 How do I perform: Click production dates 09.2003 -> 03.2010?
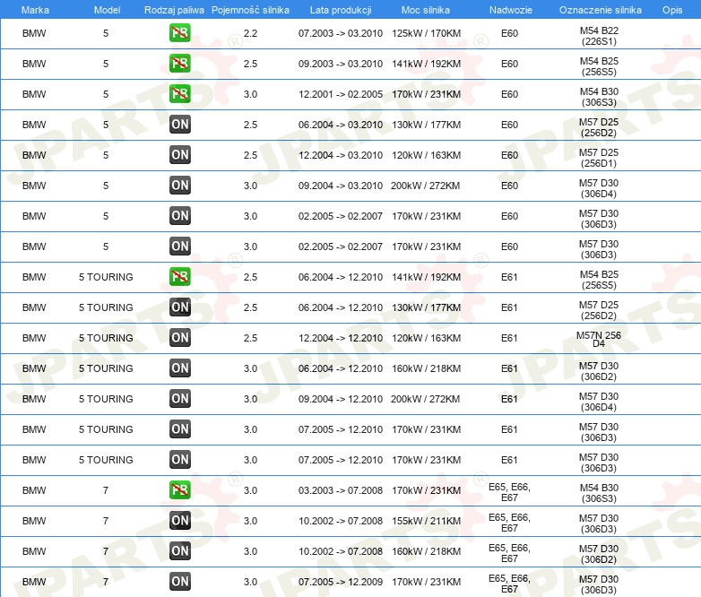[x=341, y=64]
